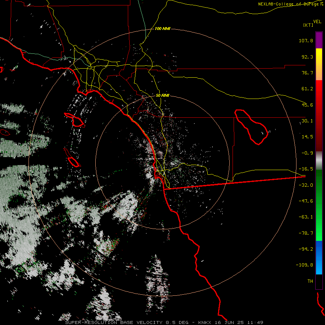The image size is (325, 325).
Task: Select the -78.7 scale value
Action: click(x=306, y=233)
